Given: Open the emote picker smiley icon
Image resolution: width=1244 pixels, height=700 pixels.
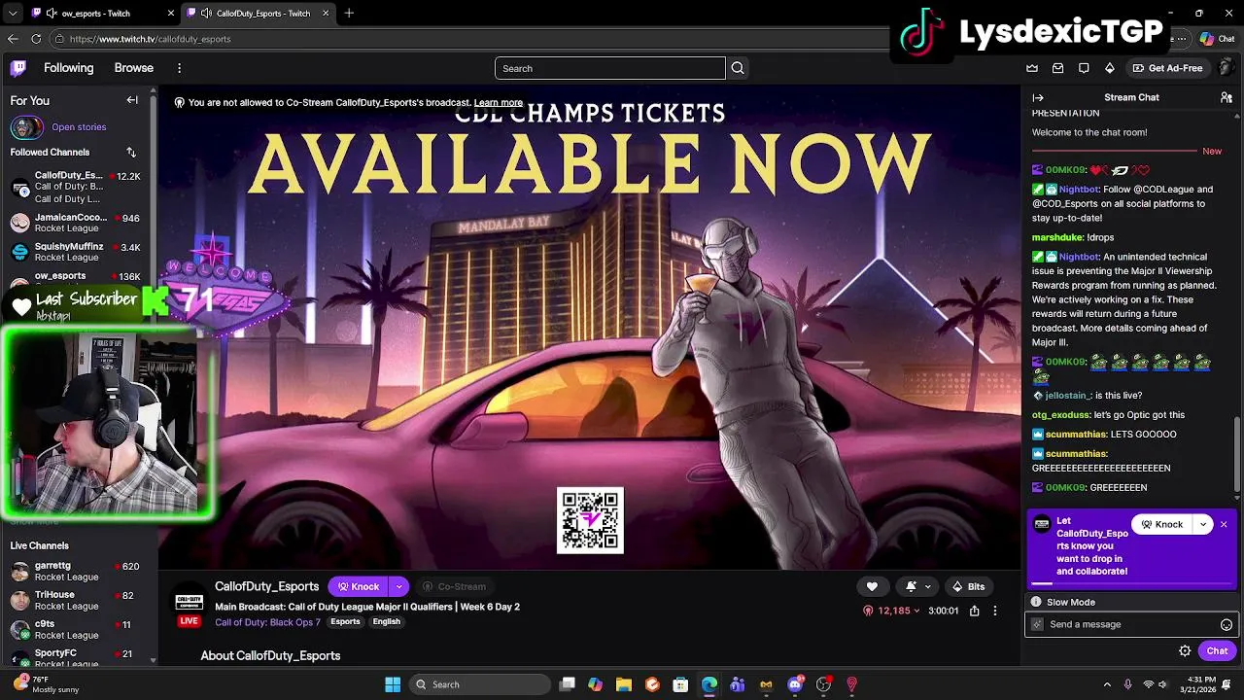Looking at the screenshot, I should [1227, 624].
